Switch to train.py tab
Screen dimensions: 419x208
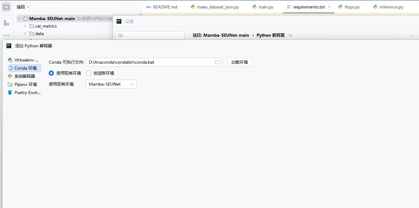click(x=263, y=7)
